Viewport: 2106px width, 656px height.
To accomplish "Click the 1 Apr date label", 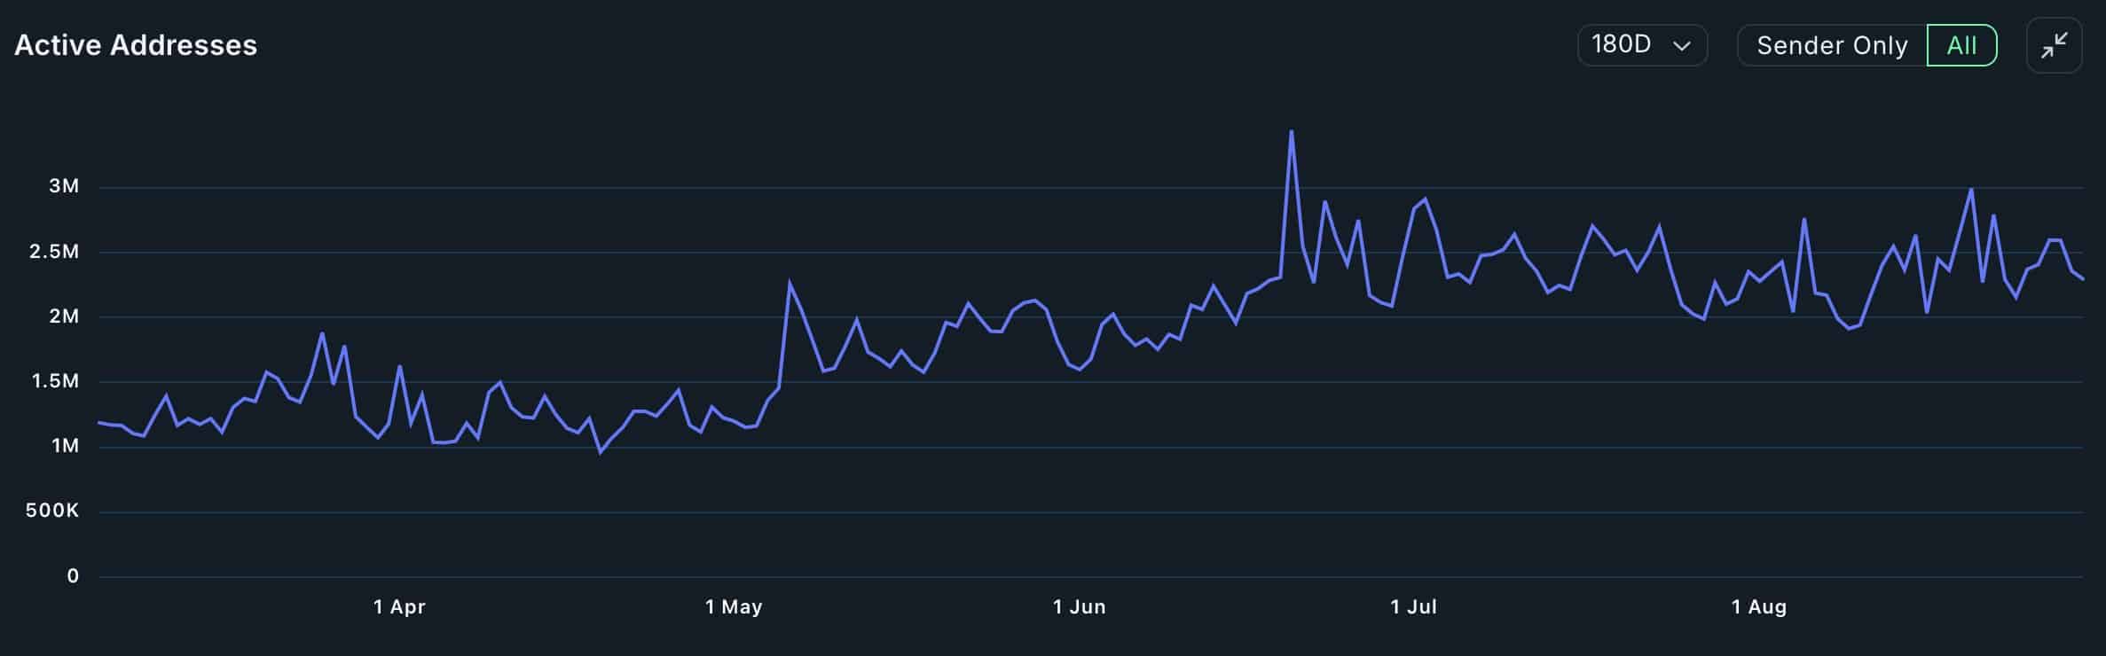I will [399, 607].
